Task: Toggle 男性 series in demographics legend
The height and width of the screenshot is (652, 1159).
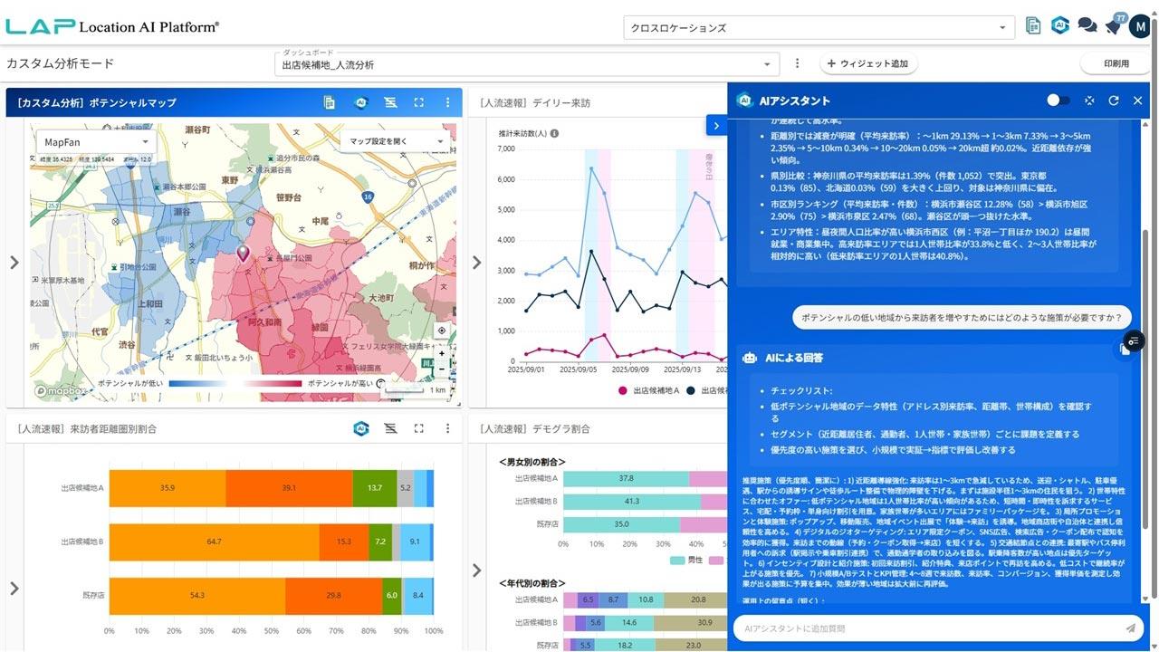Action: click(686, 561)
